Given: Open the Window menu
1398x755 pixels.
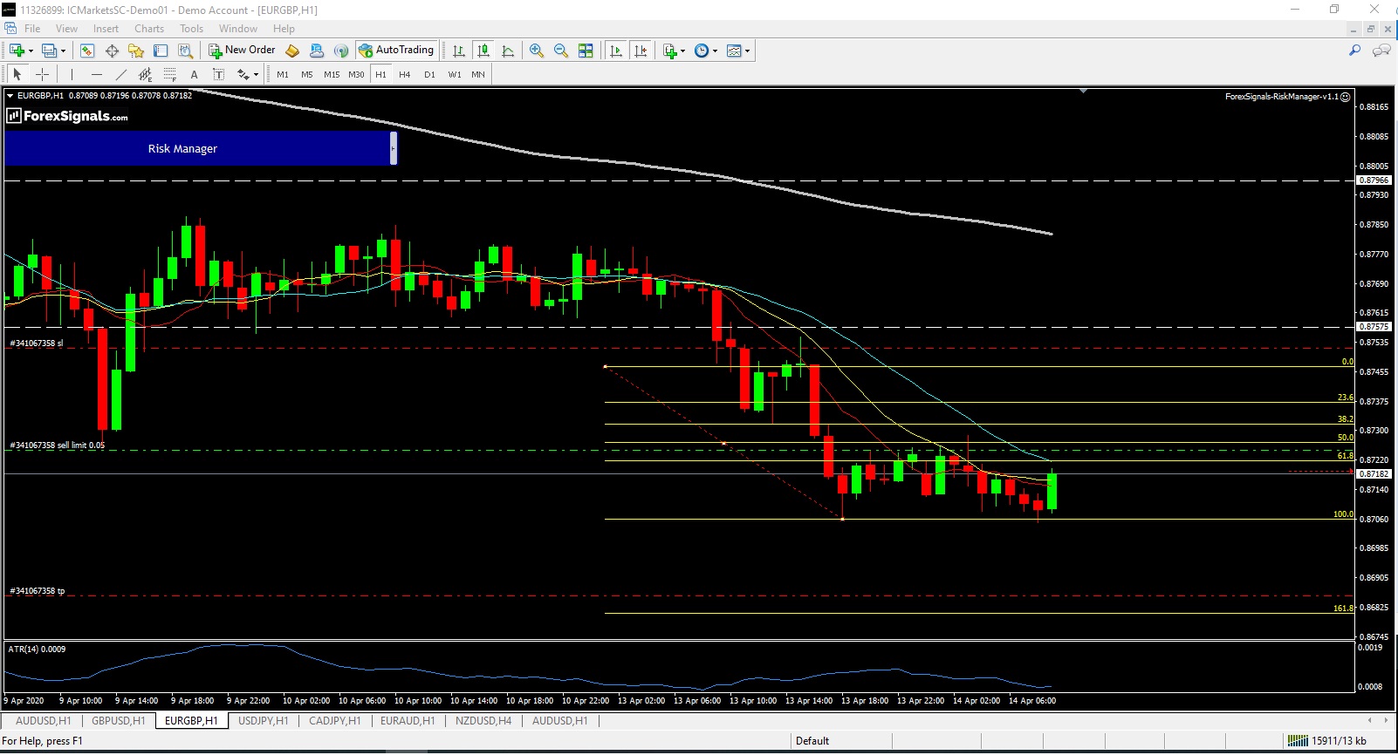Looking at the screenshot, I should 238,29.
